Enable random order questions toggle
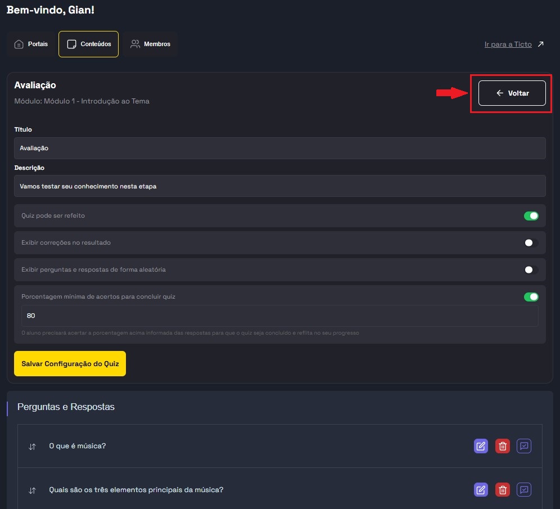The width and height of the screenshot is (560, 509). click(531, 270)
